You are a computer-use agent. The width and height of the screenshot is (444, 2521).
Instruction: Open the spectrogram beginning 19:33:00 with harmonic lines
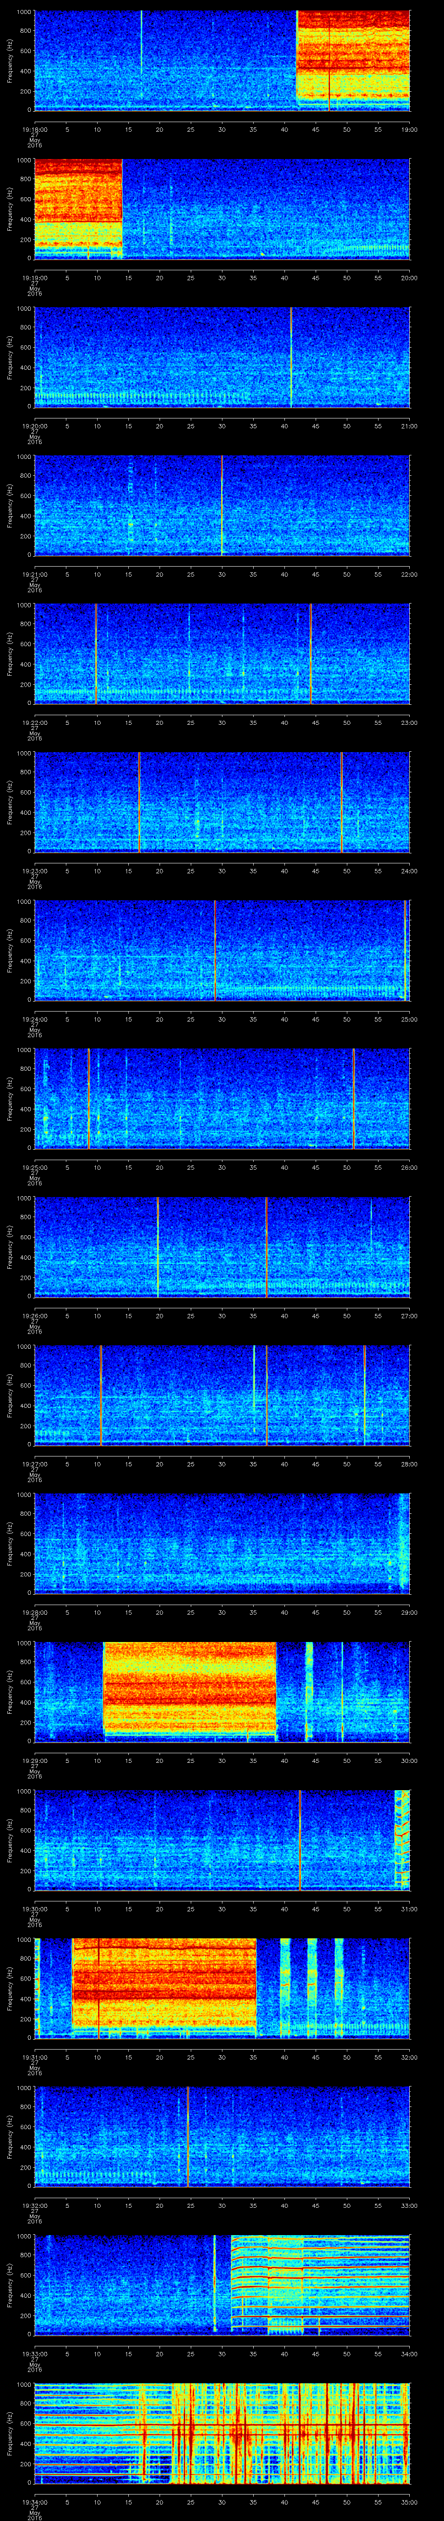(222, 2284)
